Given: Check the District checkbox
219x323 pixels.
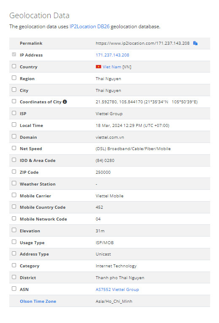Looking at the screenshot, I should pos(14,277).
